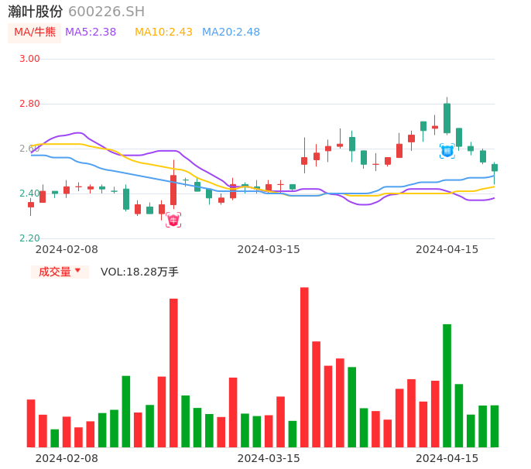Click the tallest red volume bar
This screenshot has width=531, height=469.
(x=304, y=367)
